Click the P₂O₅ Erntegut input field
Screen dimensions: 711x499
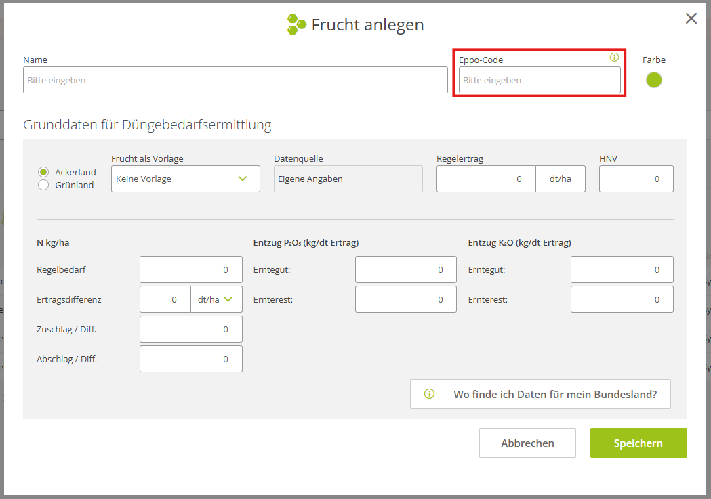(x=405, y=269)
